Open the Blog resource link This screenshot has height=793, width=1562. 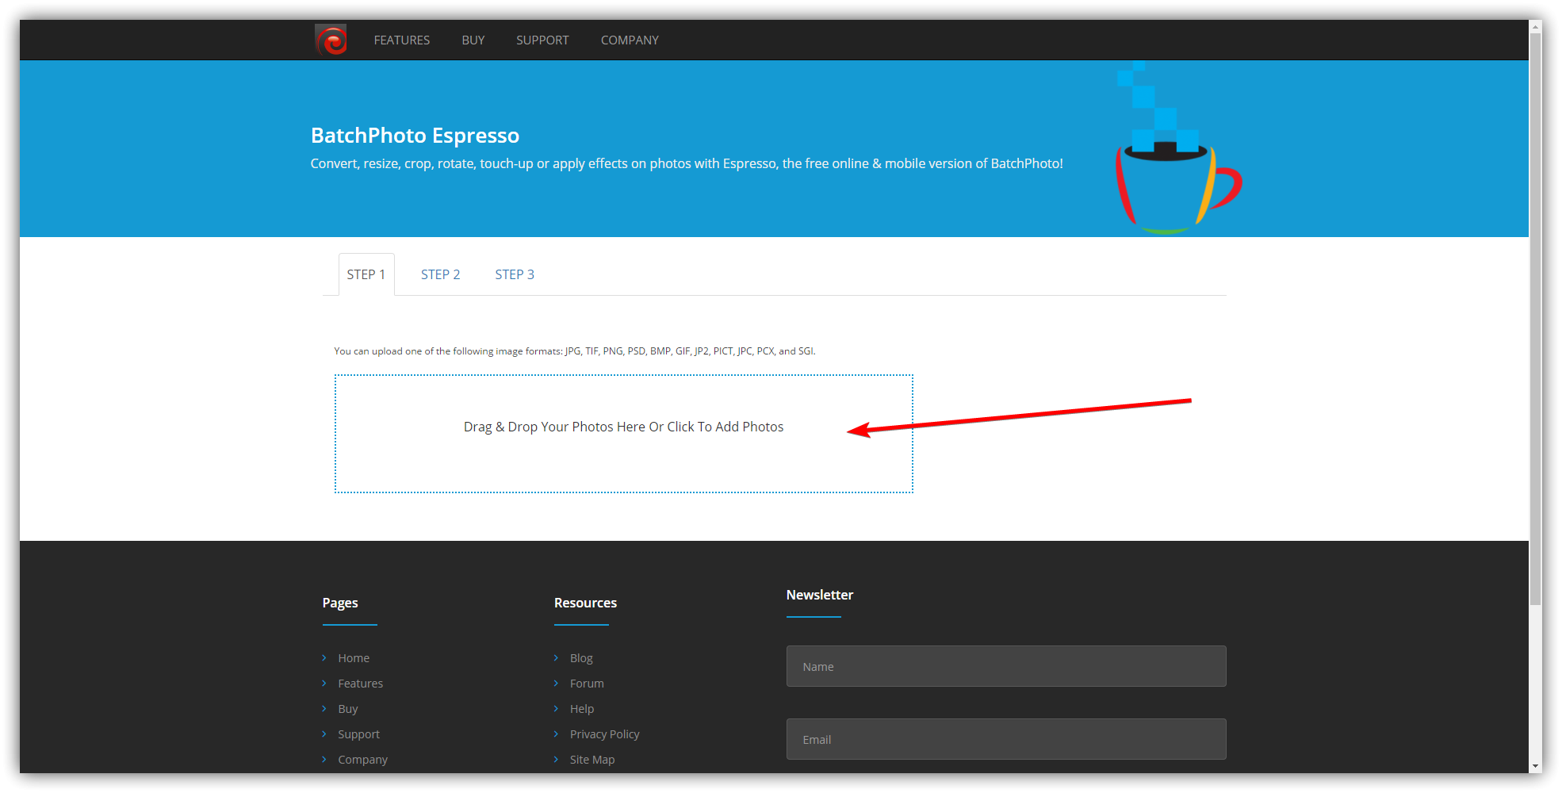[581, 658]
